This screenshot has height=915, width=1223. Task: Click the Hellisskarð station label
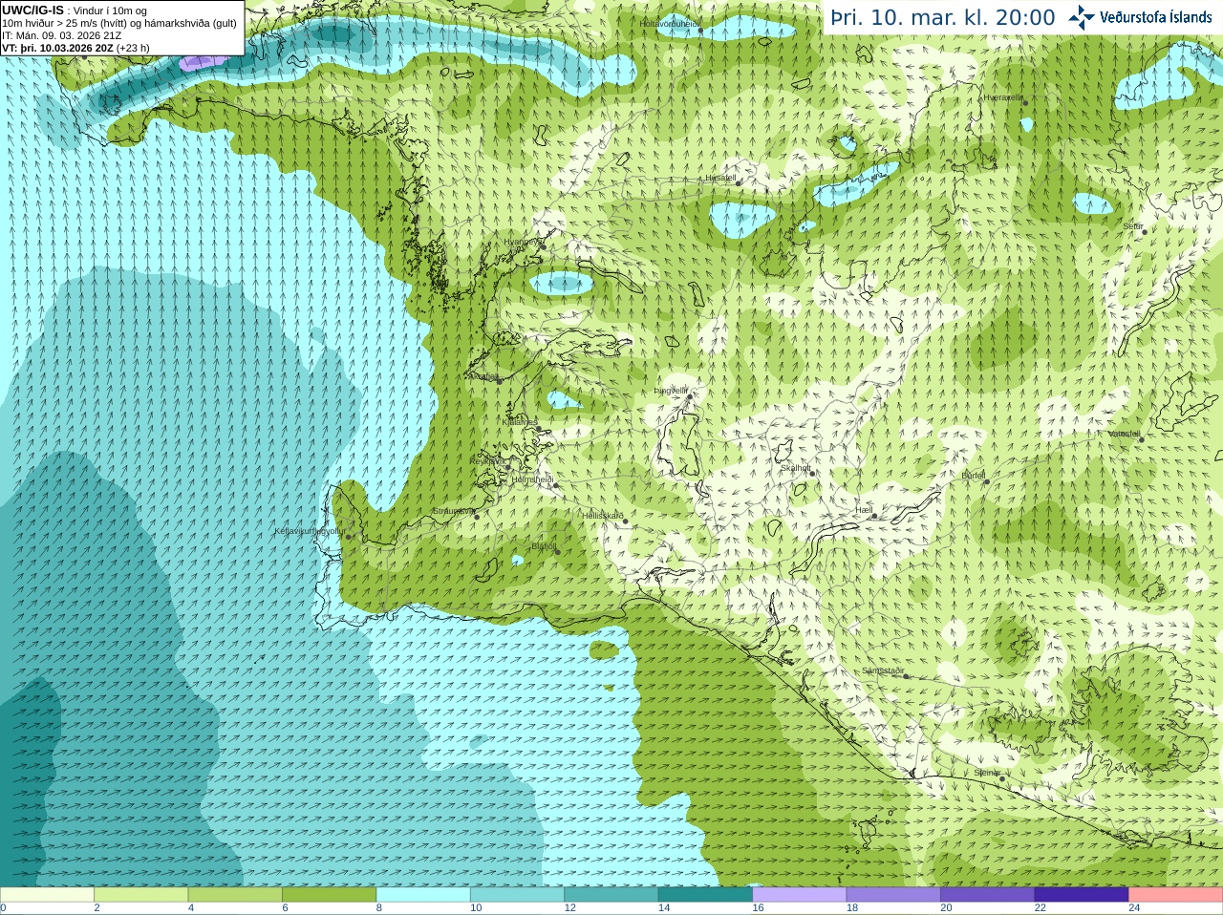(603, 516)
